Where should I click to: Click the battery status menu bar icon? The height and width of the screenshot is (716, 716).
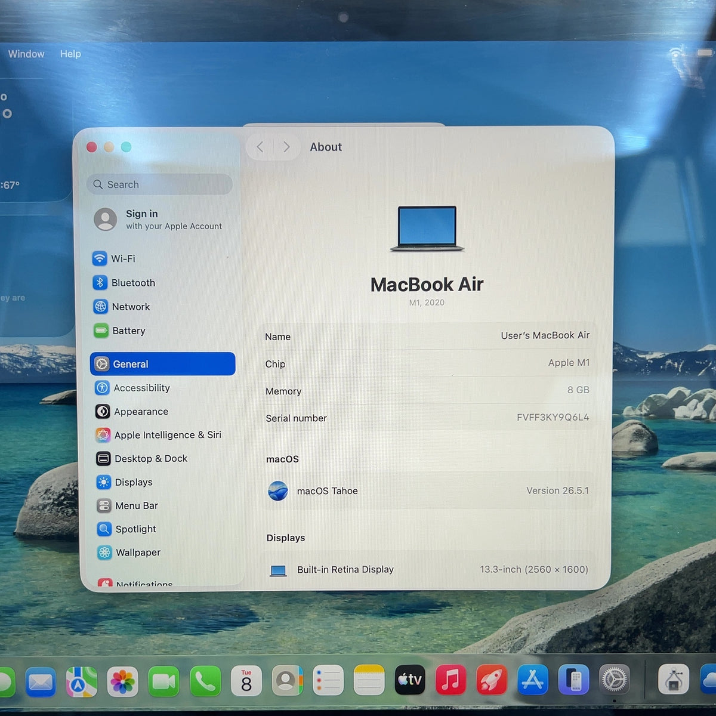pos(704,53)
